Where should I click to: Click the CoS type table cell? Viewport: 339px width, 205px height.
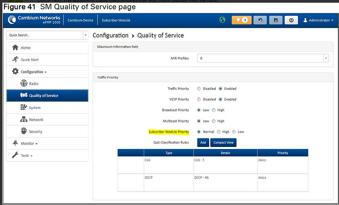tap(169, 165)
